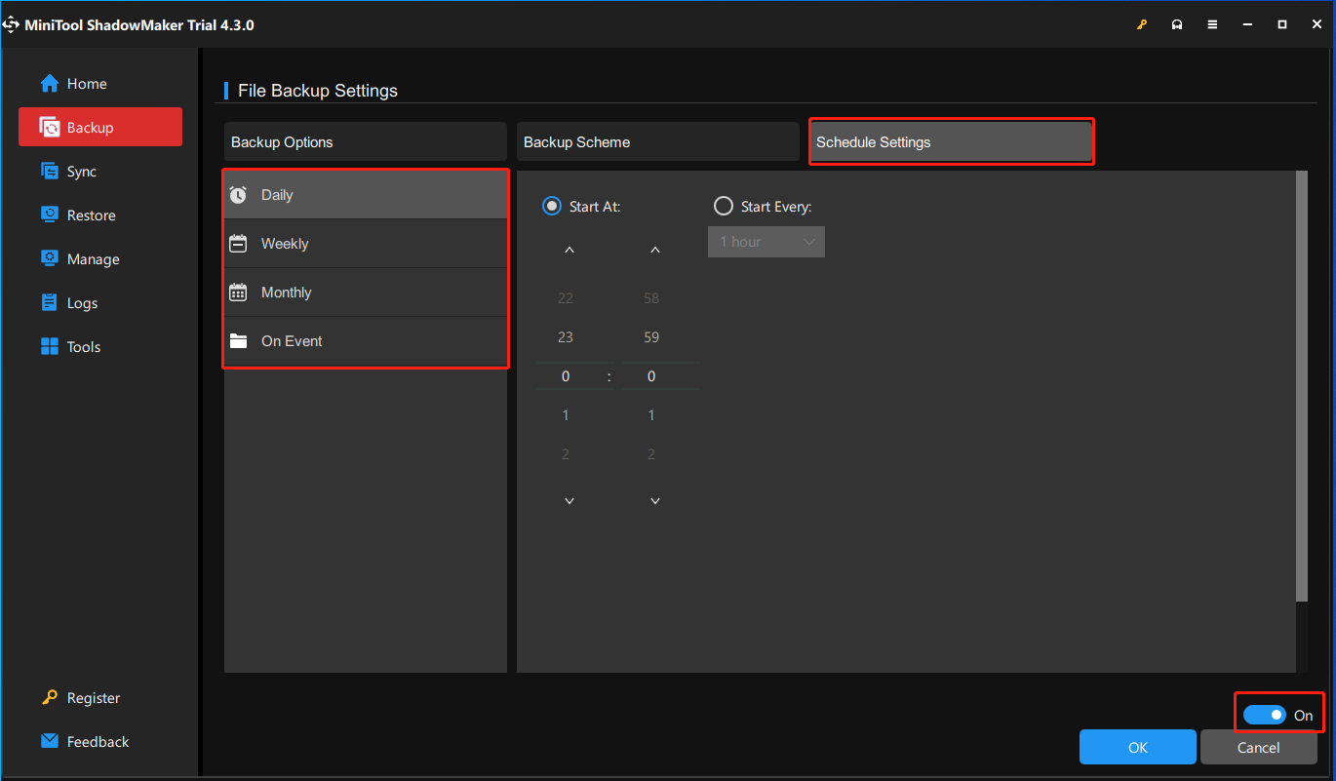
Task: Open the 1 hour interval dropdown
Action: (766, 242)
